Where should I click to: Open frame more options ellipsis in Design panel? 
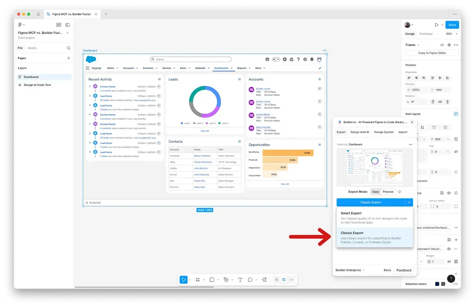click(456, 45)
